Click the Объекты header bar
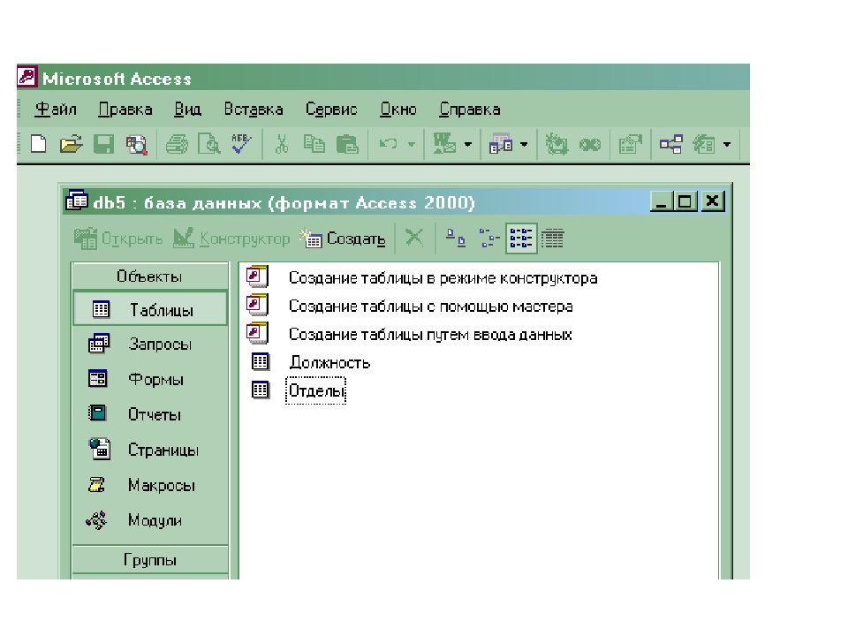Screen dimensions: 848x636 click(x=150, y=276)
